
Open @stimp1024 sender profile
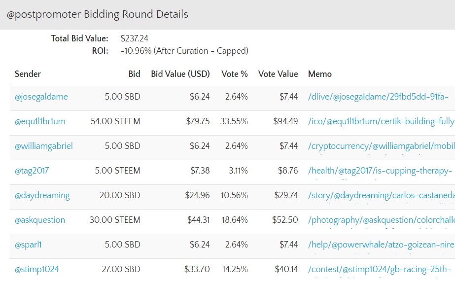[x=37, y=269]
